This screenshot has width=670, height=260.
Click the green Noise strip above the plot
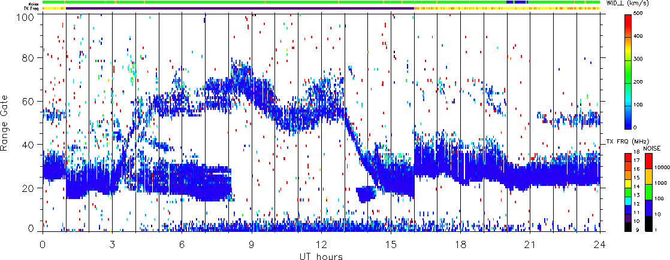[x=321, y=2]
